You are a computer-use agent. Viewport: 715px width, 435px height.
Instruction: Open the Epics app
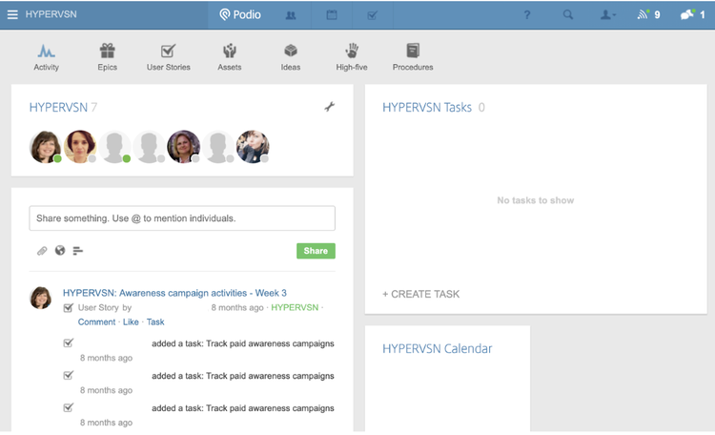point(107,57)
